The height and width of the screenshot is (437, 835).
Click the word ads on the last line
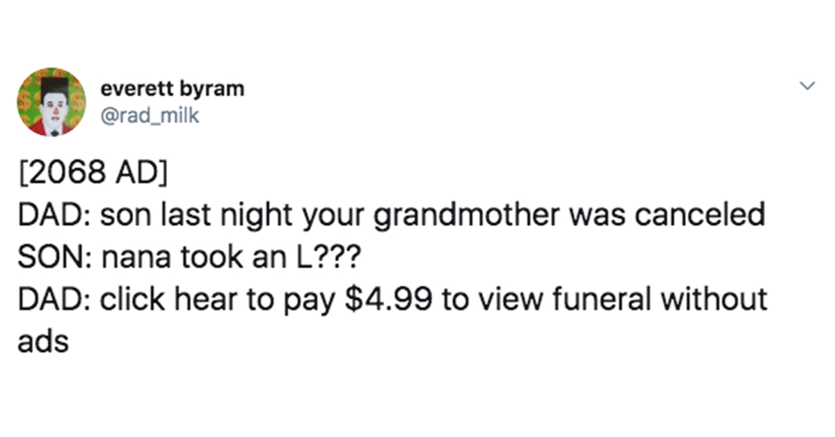point(43,342)
